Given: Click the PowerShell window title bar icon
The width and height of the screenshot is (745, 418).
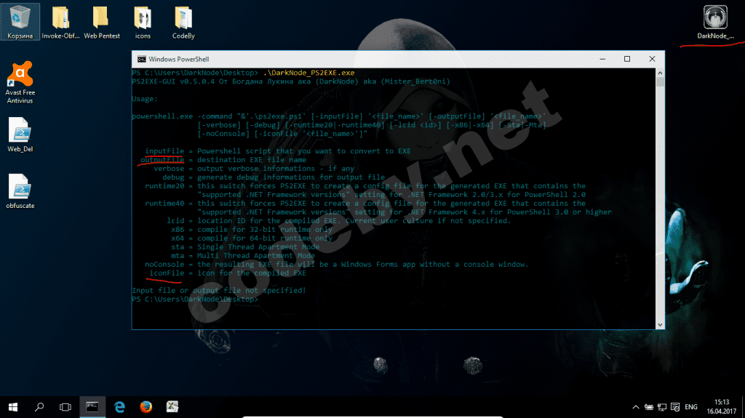Looking at the screenshot, I should [142, 60].
